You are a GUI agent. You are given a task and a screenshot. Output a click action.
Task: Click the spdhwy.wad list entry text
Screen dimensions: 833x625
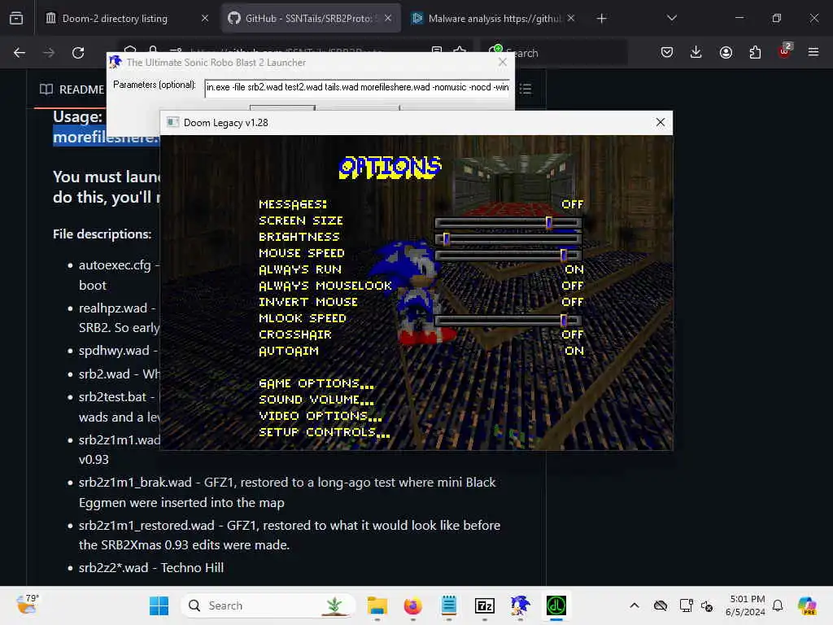click(118, 351)
